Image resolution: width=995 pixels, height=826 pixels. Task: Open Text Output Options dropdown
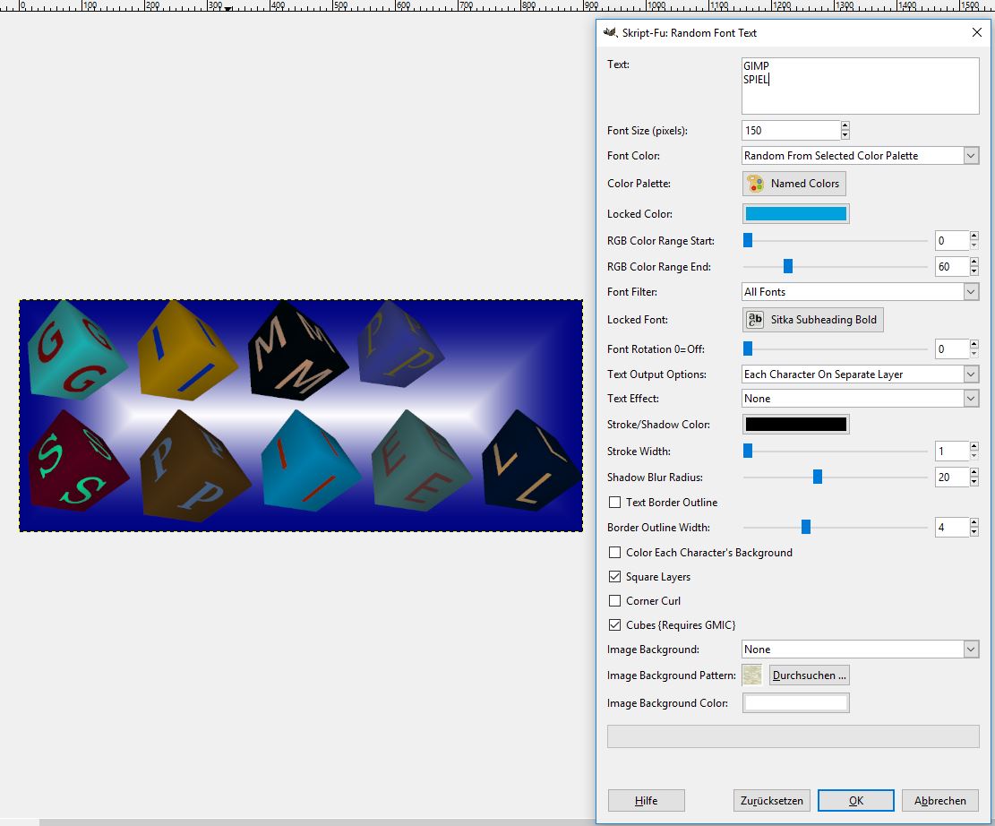click(860, 374)
